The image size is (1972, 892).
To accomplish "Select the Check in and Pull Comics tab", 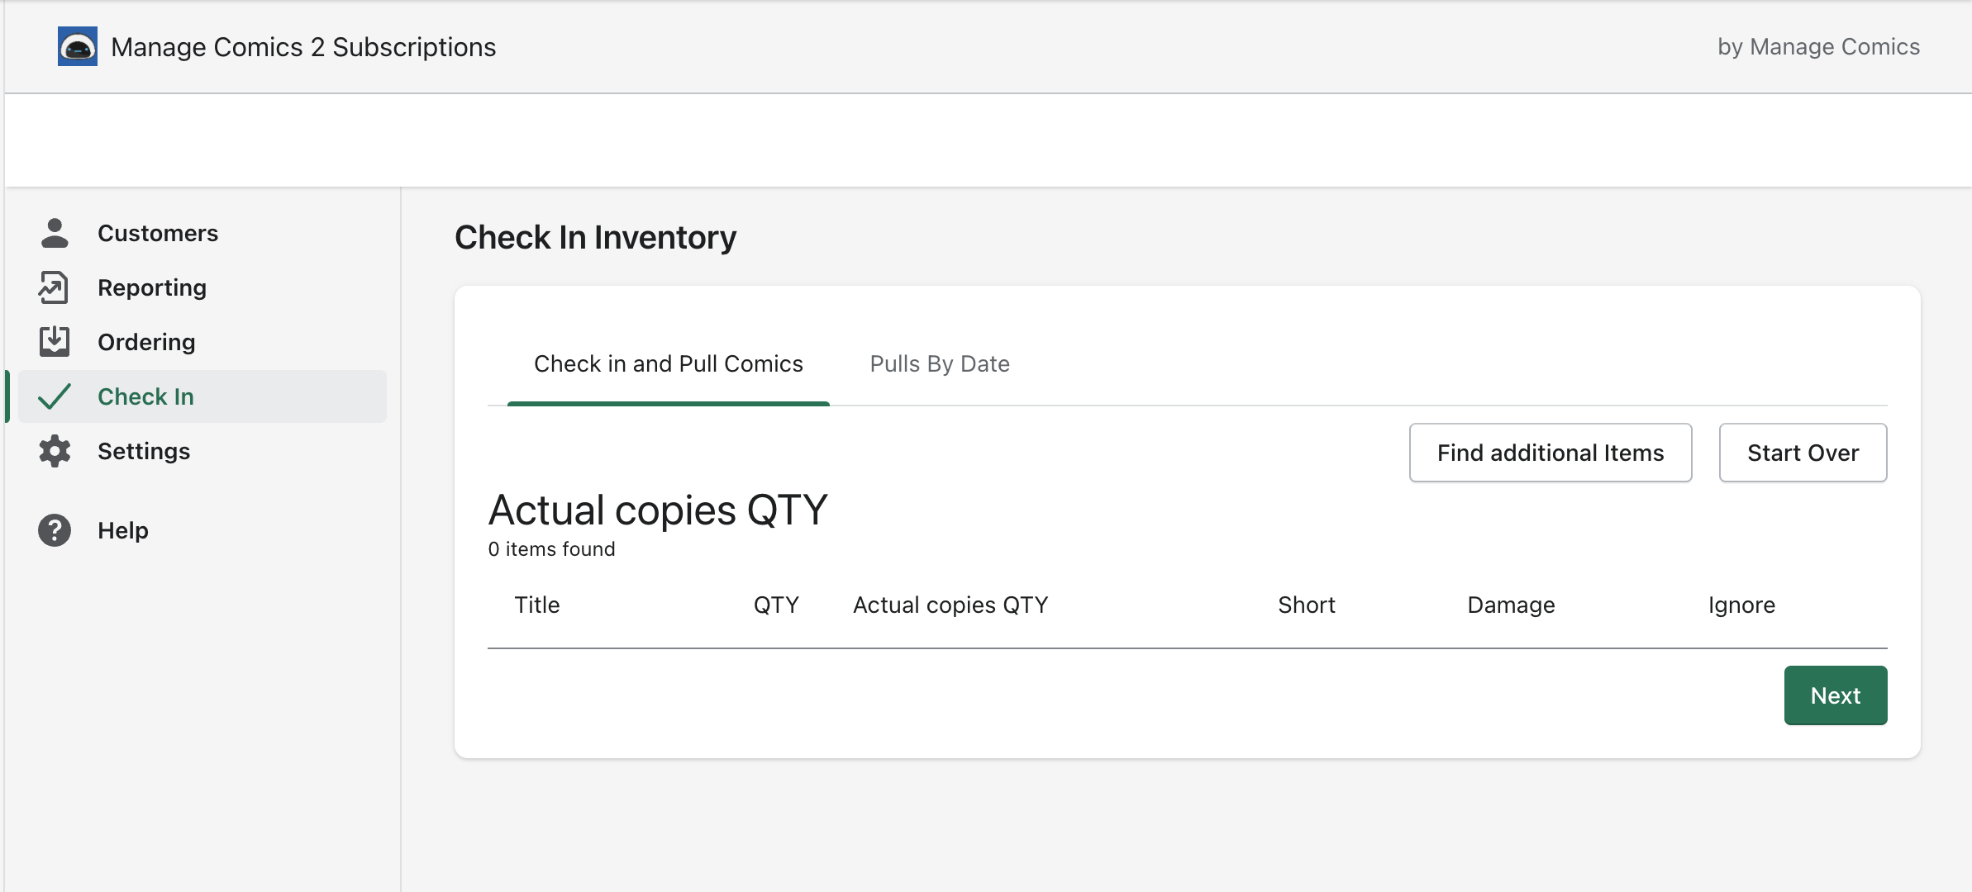I will click(668, 363).
